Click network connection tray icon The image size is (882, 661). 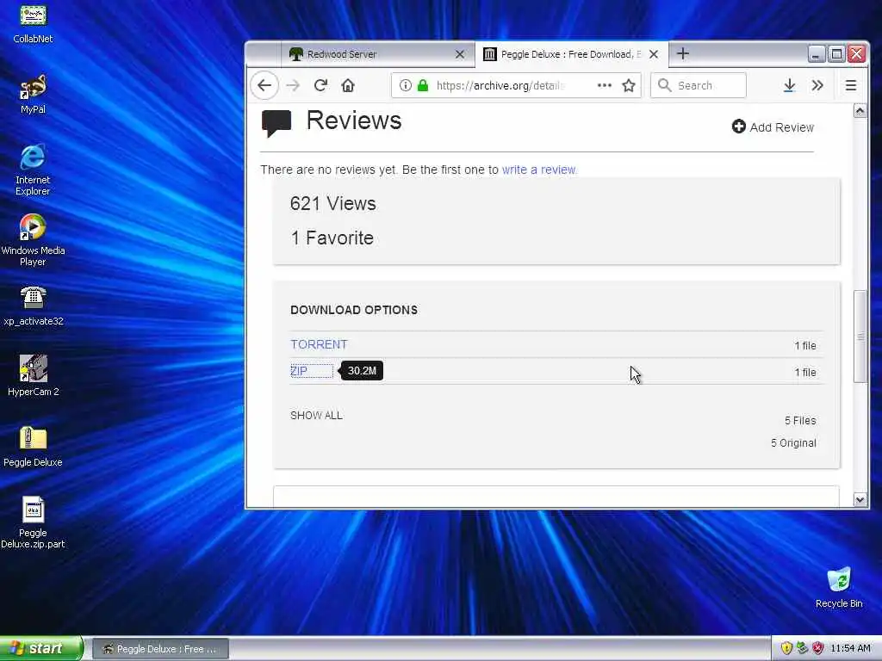click(x=802, y=648)
